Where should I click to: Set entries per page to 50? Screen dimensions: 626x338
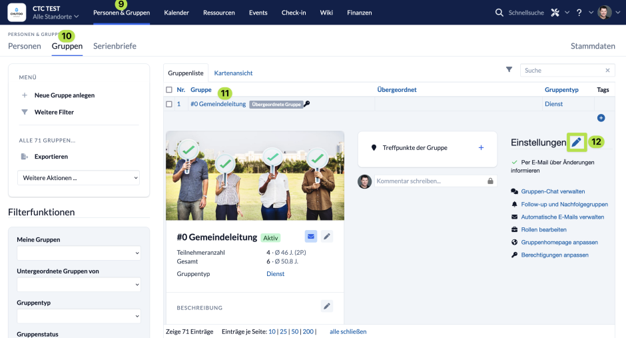[295, 331]
